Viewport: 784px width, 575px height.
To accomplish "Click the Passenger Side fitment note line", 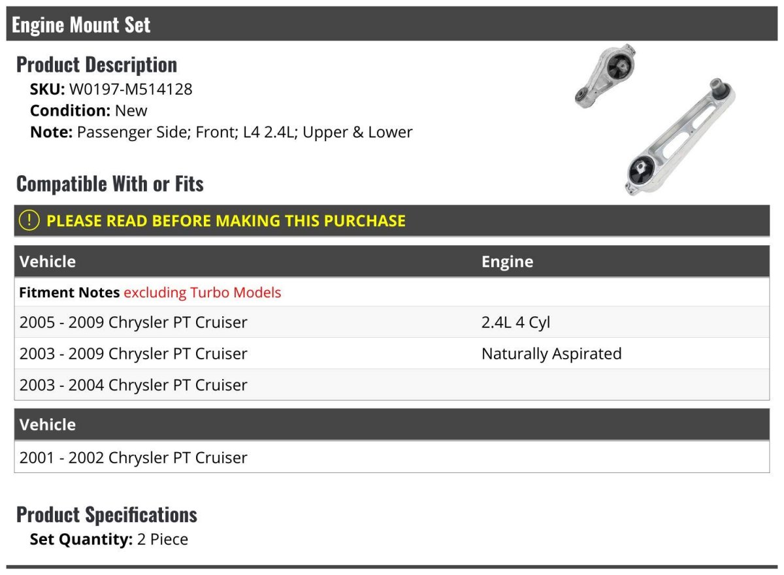I will [221, 132].
